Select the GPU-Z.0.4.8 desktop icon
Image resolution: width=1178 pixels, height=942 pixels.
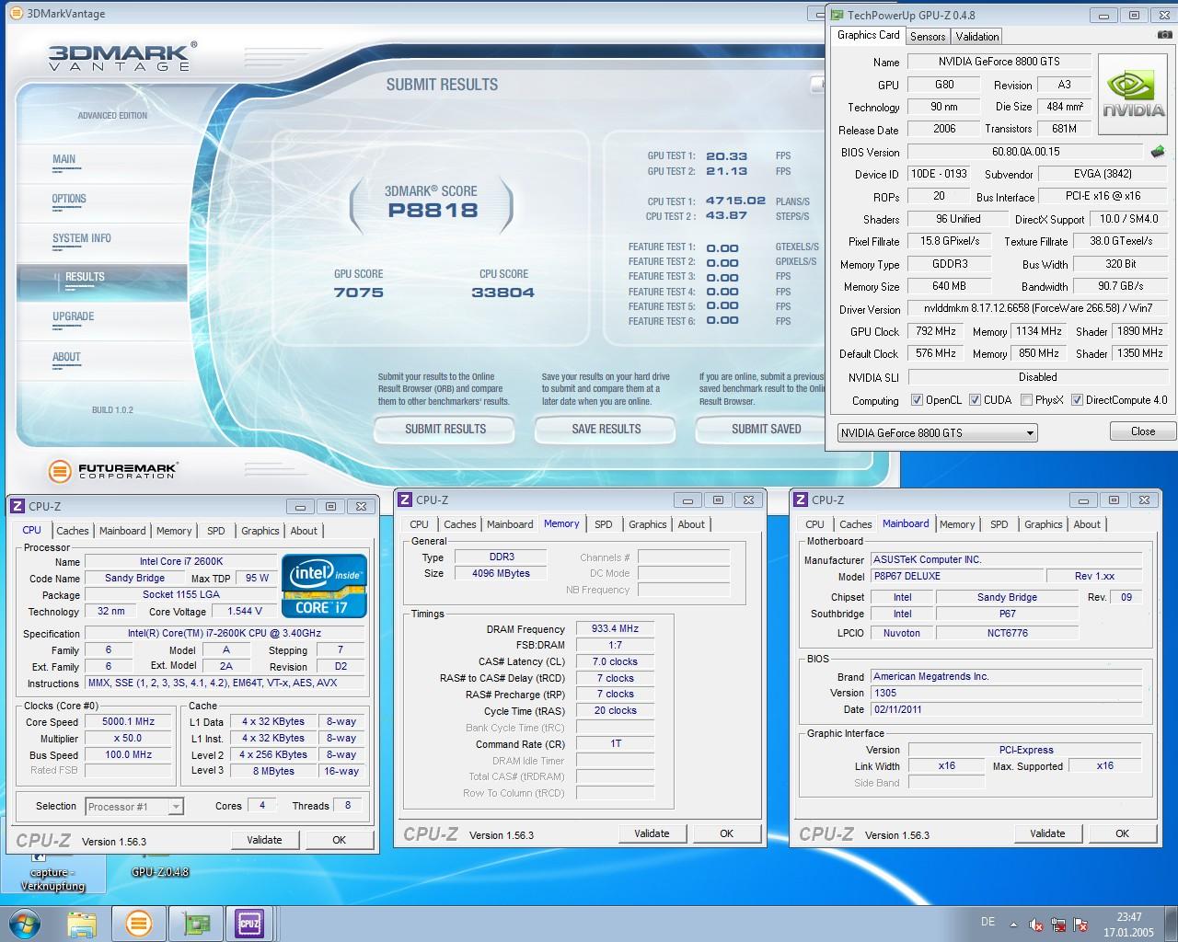coord(160,867)
